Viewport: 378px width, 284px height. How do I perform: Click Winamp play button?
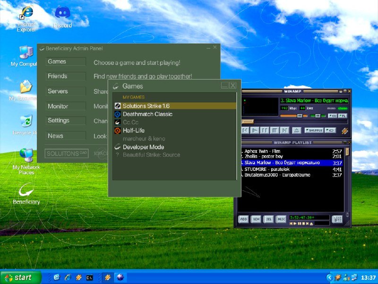click(254, 131)
